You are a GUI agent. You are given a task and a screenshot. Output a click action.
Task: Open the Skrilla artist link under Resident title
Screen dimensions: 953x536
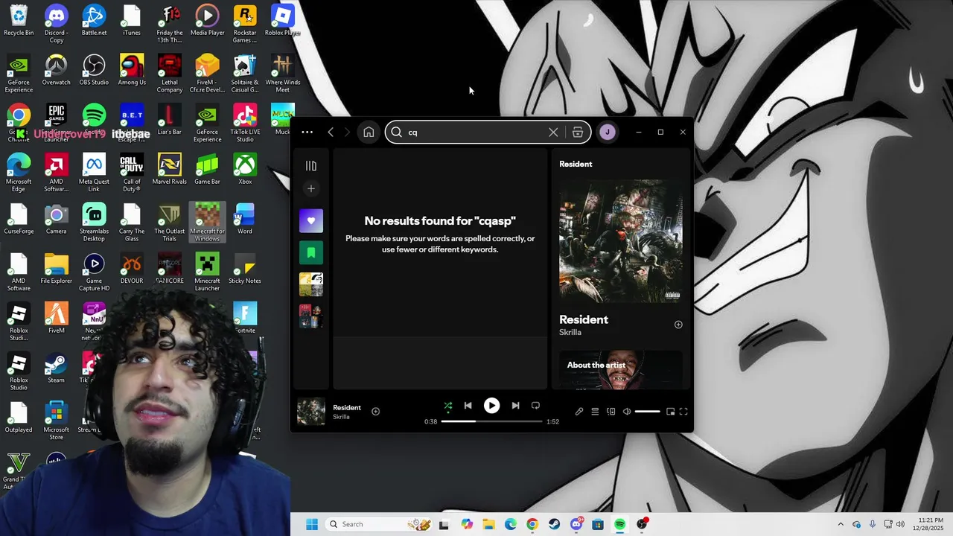(570, 333)
